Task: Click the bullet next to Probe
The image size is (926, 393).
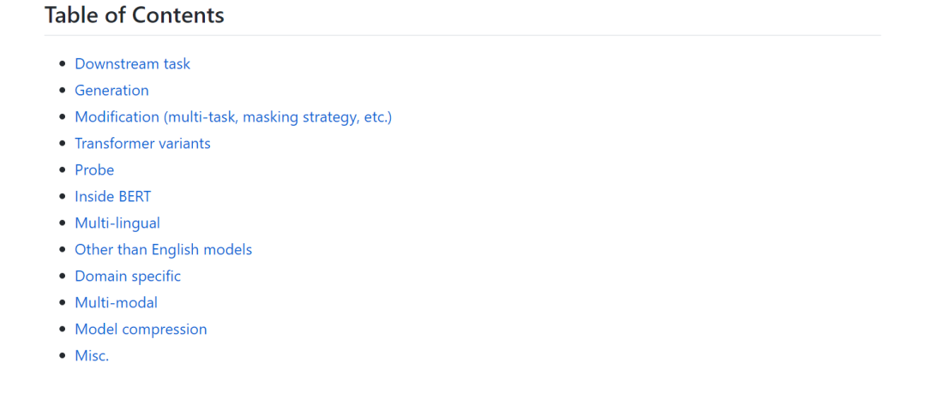Action: 62,170
